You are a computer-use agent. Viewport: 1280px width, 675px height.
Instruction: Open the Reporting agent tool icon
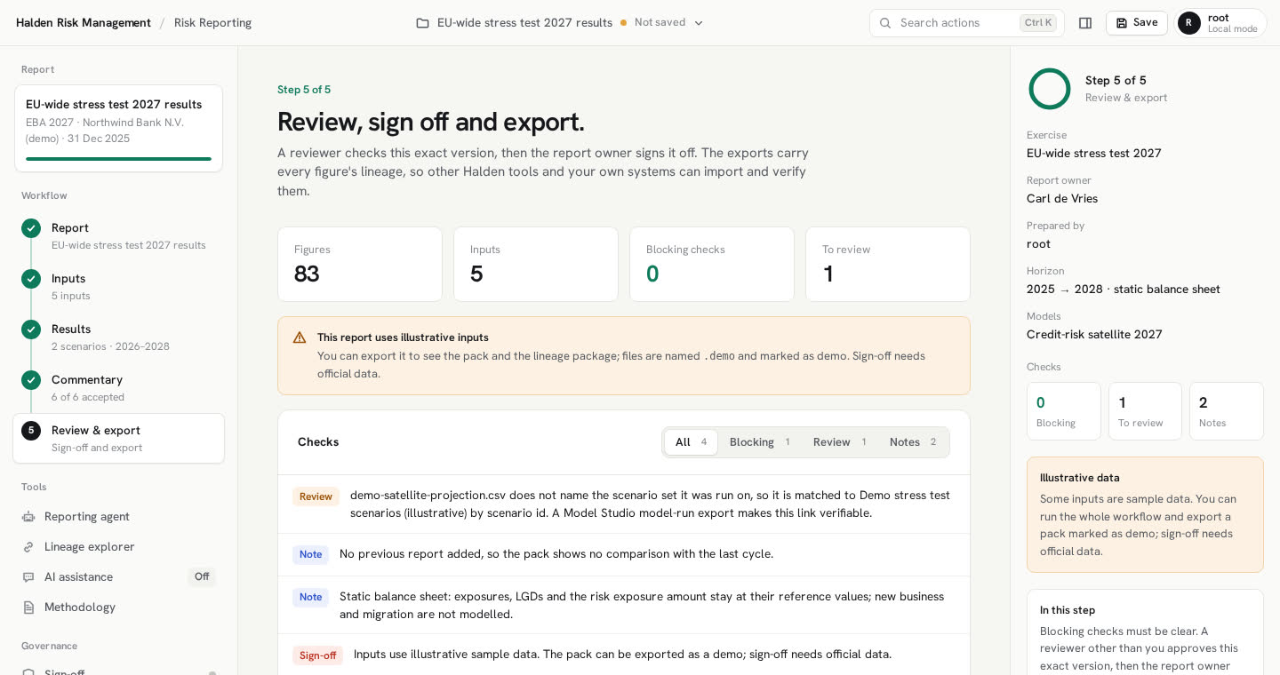tap(28, 517)
